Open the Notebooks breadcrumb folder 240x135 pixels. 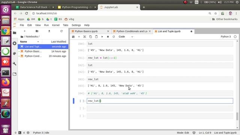(x=31, y=37)
